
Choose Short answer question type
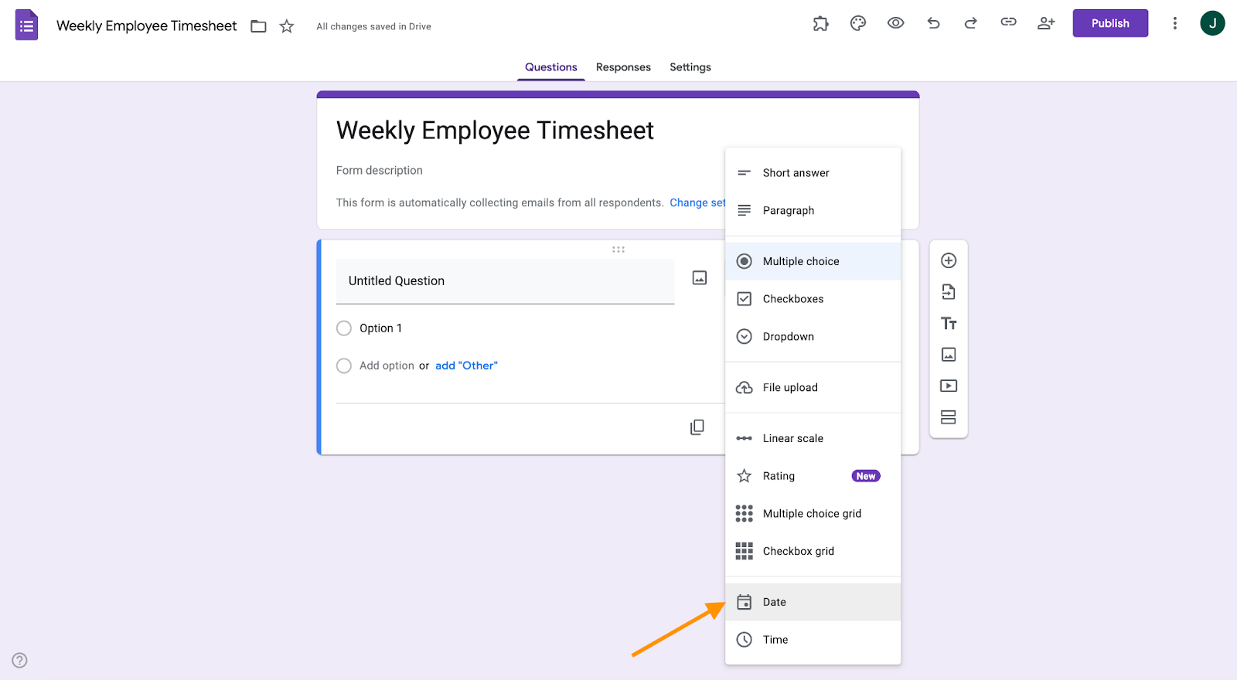point(813,173)
